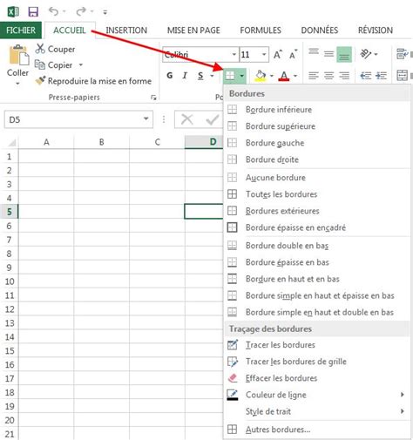Open Autres bordures… dialog
The image size is (413, 440).
(316, 430)
